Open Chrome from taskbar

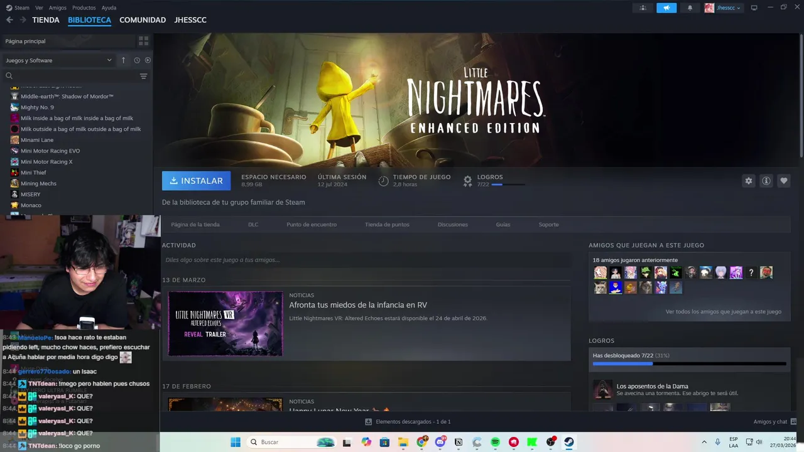pyautogui.click(x=422, y=442)
